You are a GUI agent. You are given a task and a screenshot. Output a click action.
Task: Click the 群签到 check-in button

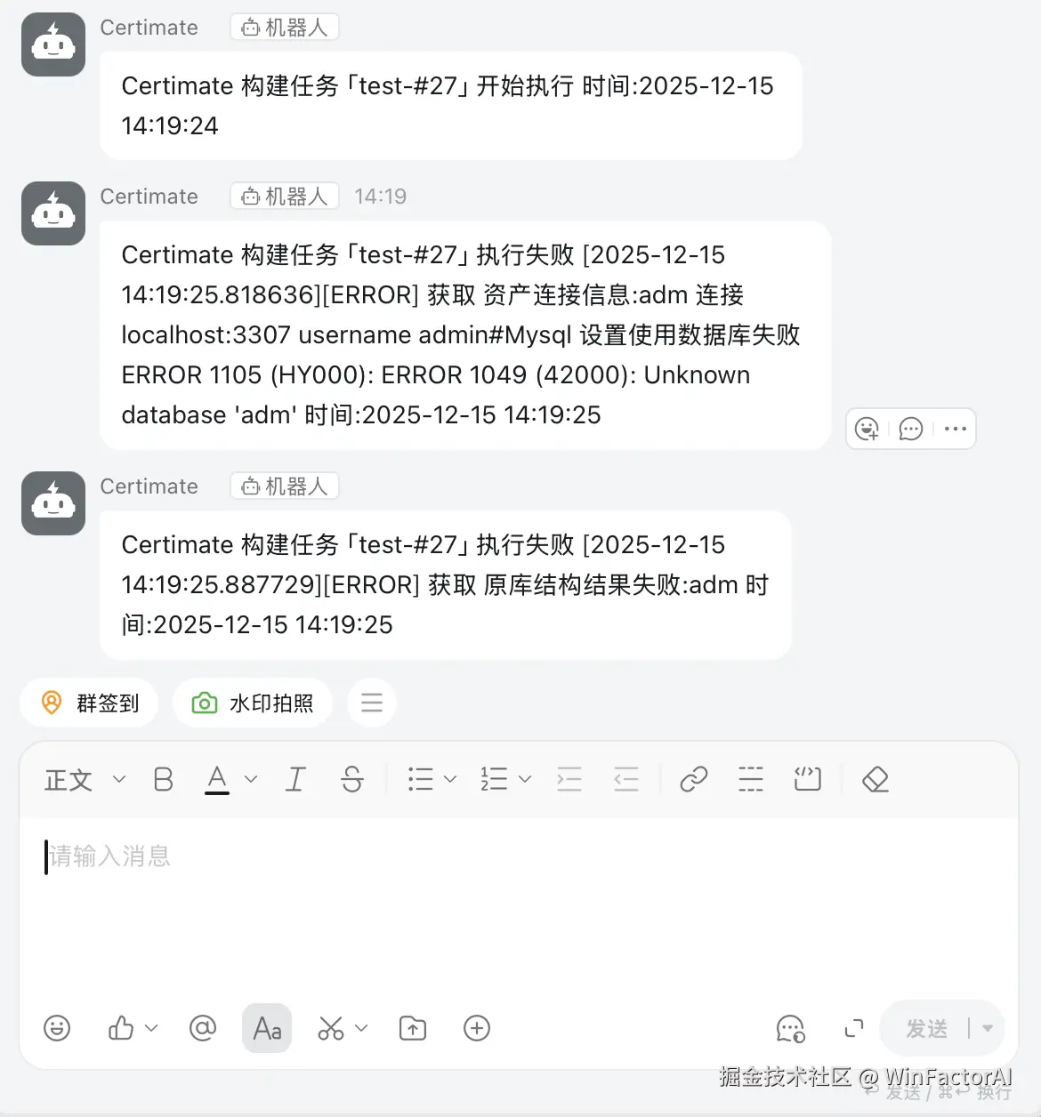pyautogui.click(x=89, y=703)
